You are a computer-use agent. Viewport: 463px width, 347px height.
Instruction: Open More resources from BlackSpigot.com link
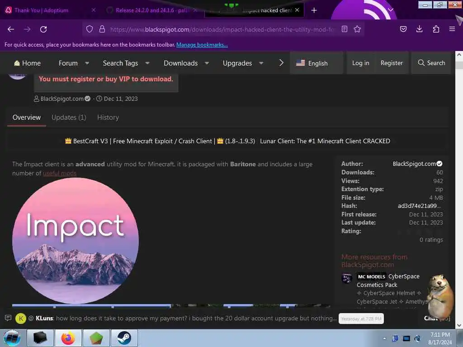[374, 261]
